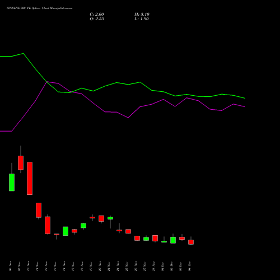This screenshot has height=280, width=280.
Task: Click the 13 Nov date label
Action: click(x=55, y=266)
